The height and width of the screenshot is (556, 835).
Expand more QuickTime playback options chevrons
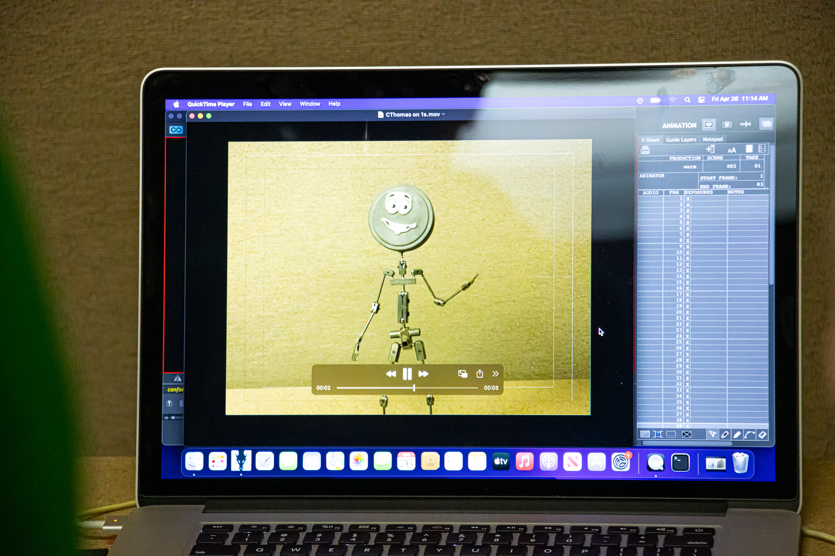(x=495, y=374)
